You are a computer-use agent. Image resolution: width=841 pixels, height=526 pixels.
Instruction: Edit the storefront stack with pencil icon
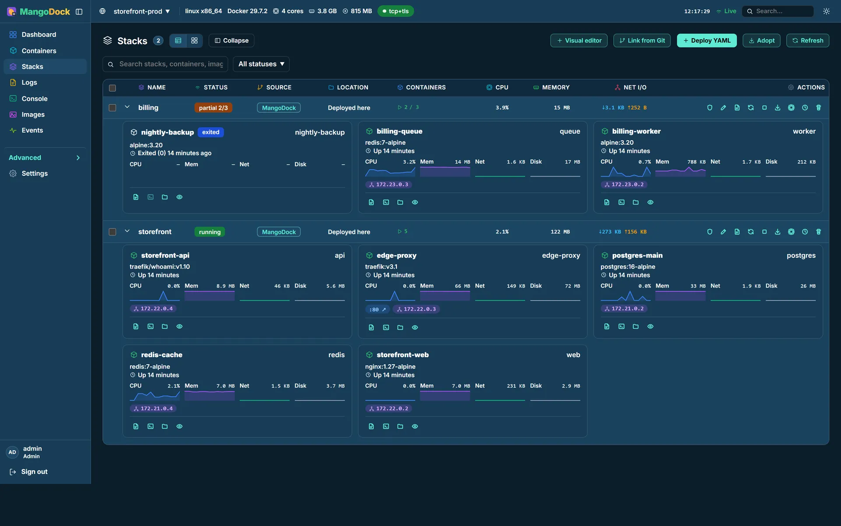[723, 232]
